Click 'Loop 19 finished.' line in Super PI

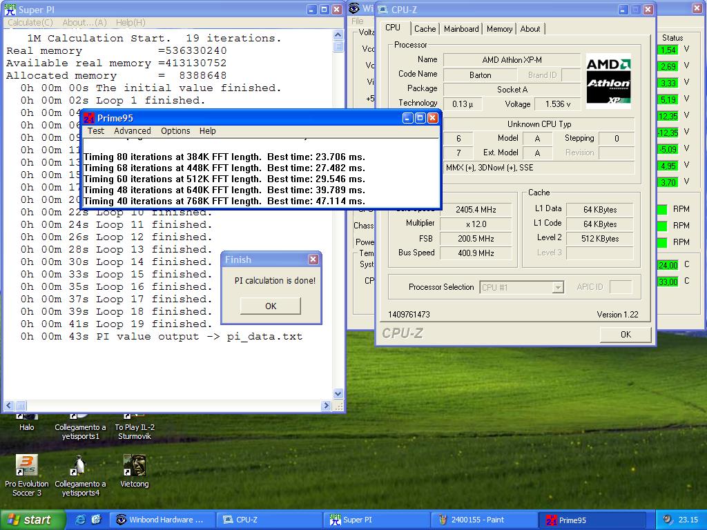[116, 324]
